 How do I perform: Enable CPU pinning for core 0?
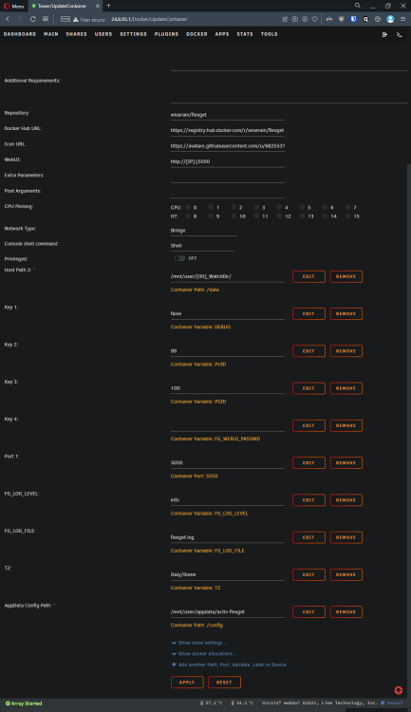(x=188, y=207)
